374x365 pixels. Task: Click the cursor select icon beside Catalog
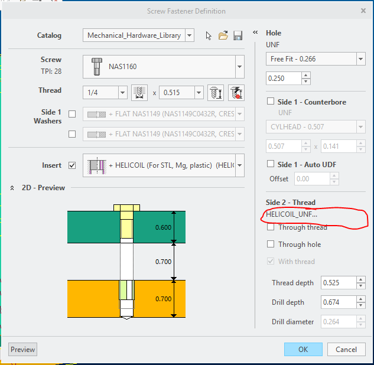click(209, 35)
